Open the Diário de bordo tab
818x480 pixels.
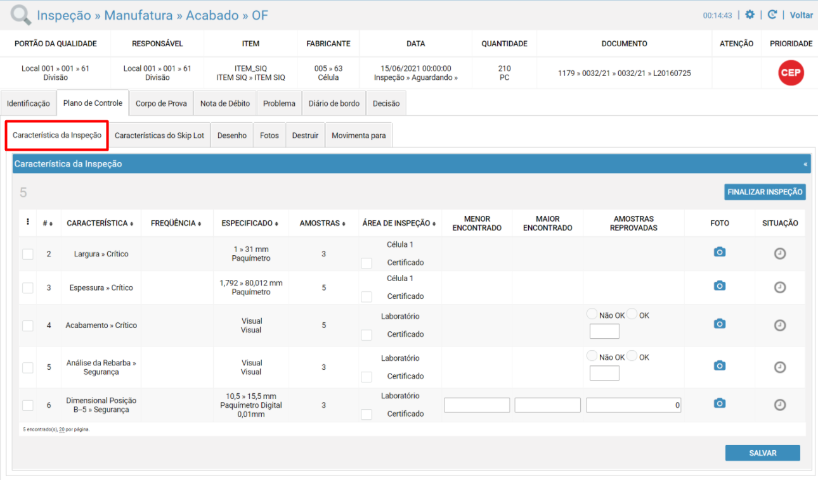(x=334, y=103)
